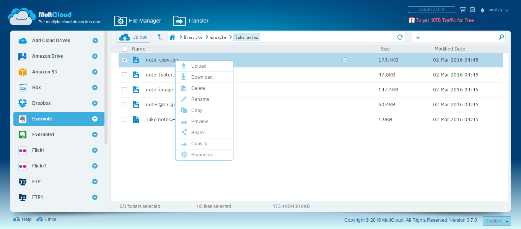This screenshot has height=229, width=521.
Task: Open the notifications bell icon
Action: (483, 10)
